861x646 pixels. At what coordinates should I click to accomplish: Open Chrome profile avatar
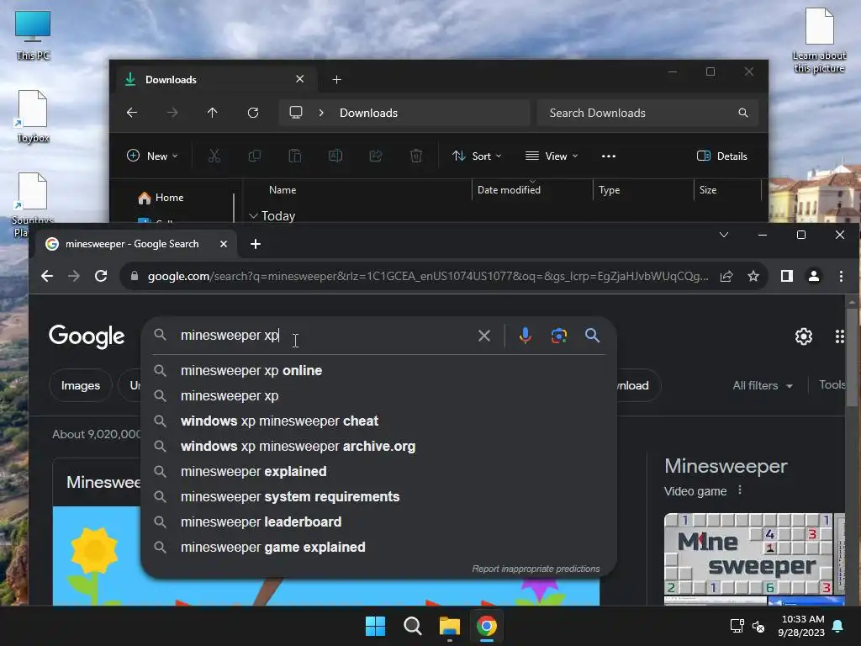pyautogui.click(x=814, y=276)
